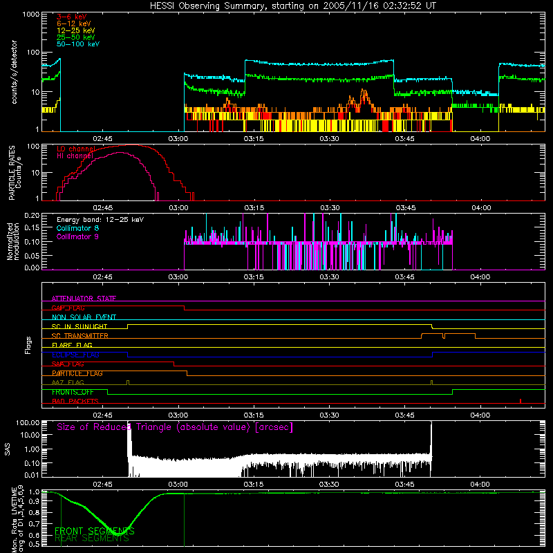
Task: Click the Energy band: 12-25 keV label
Action: (100, 220)
